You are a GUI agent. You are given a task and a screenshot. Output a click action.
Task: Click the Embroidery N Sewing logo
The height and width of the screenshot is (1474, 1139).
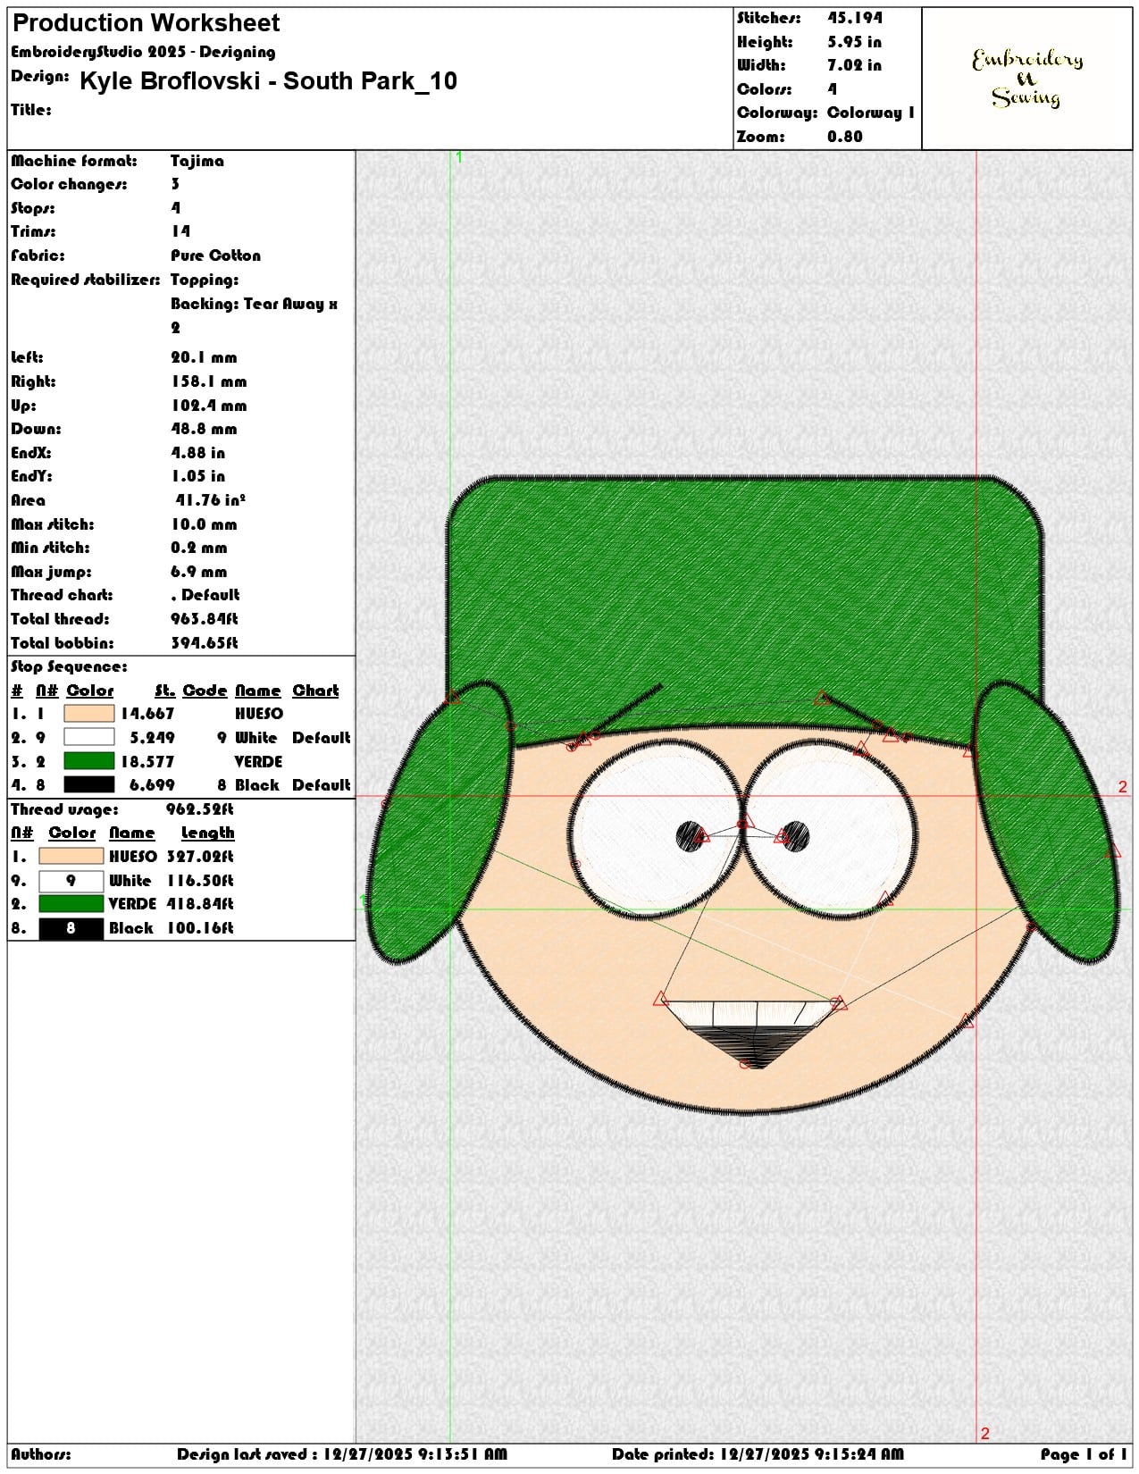[x=1027, y=78]
